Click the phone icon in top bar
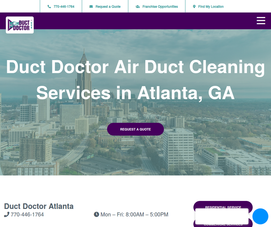Screen dimensions: 271x227 coord(49,7)
